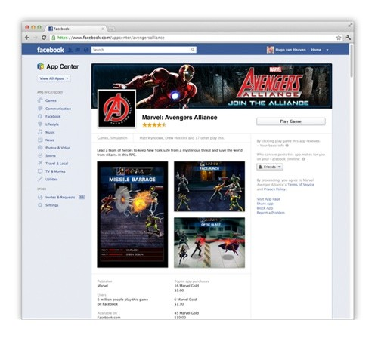Viewport: 378px width, 338px height.
Task: Expand account menu arrow beside Home
Action: (x=327, y=50)
